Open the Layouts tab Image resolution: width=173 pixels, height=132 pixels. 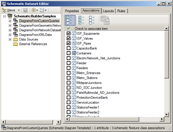(x=108, y=11)
